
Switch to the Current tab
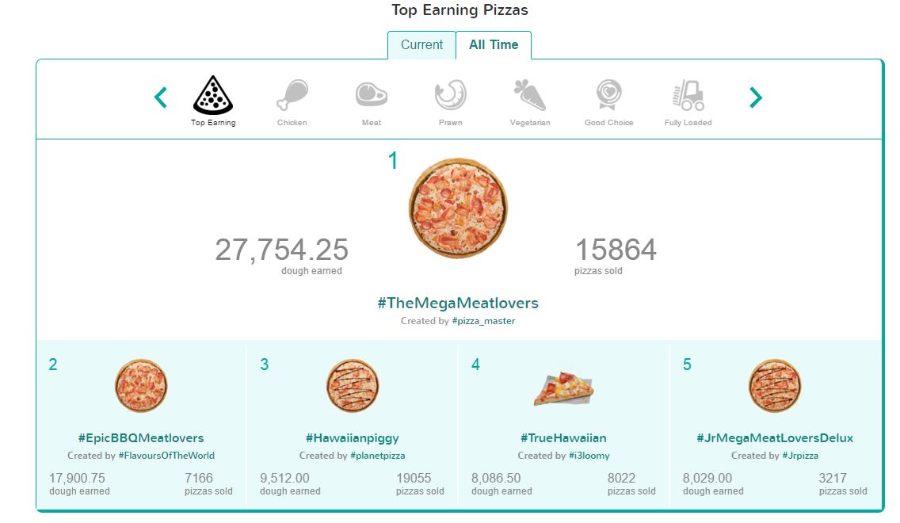[421, 45]
